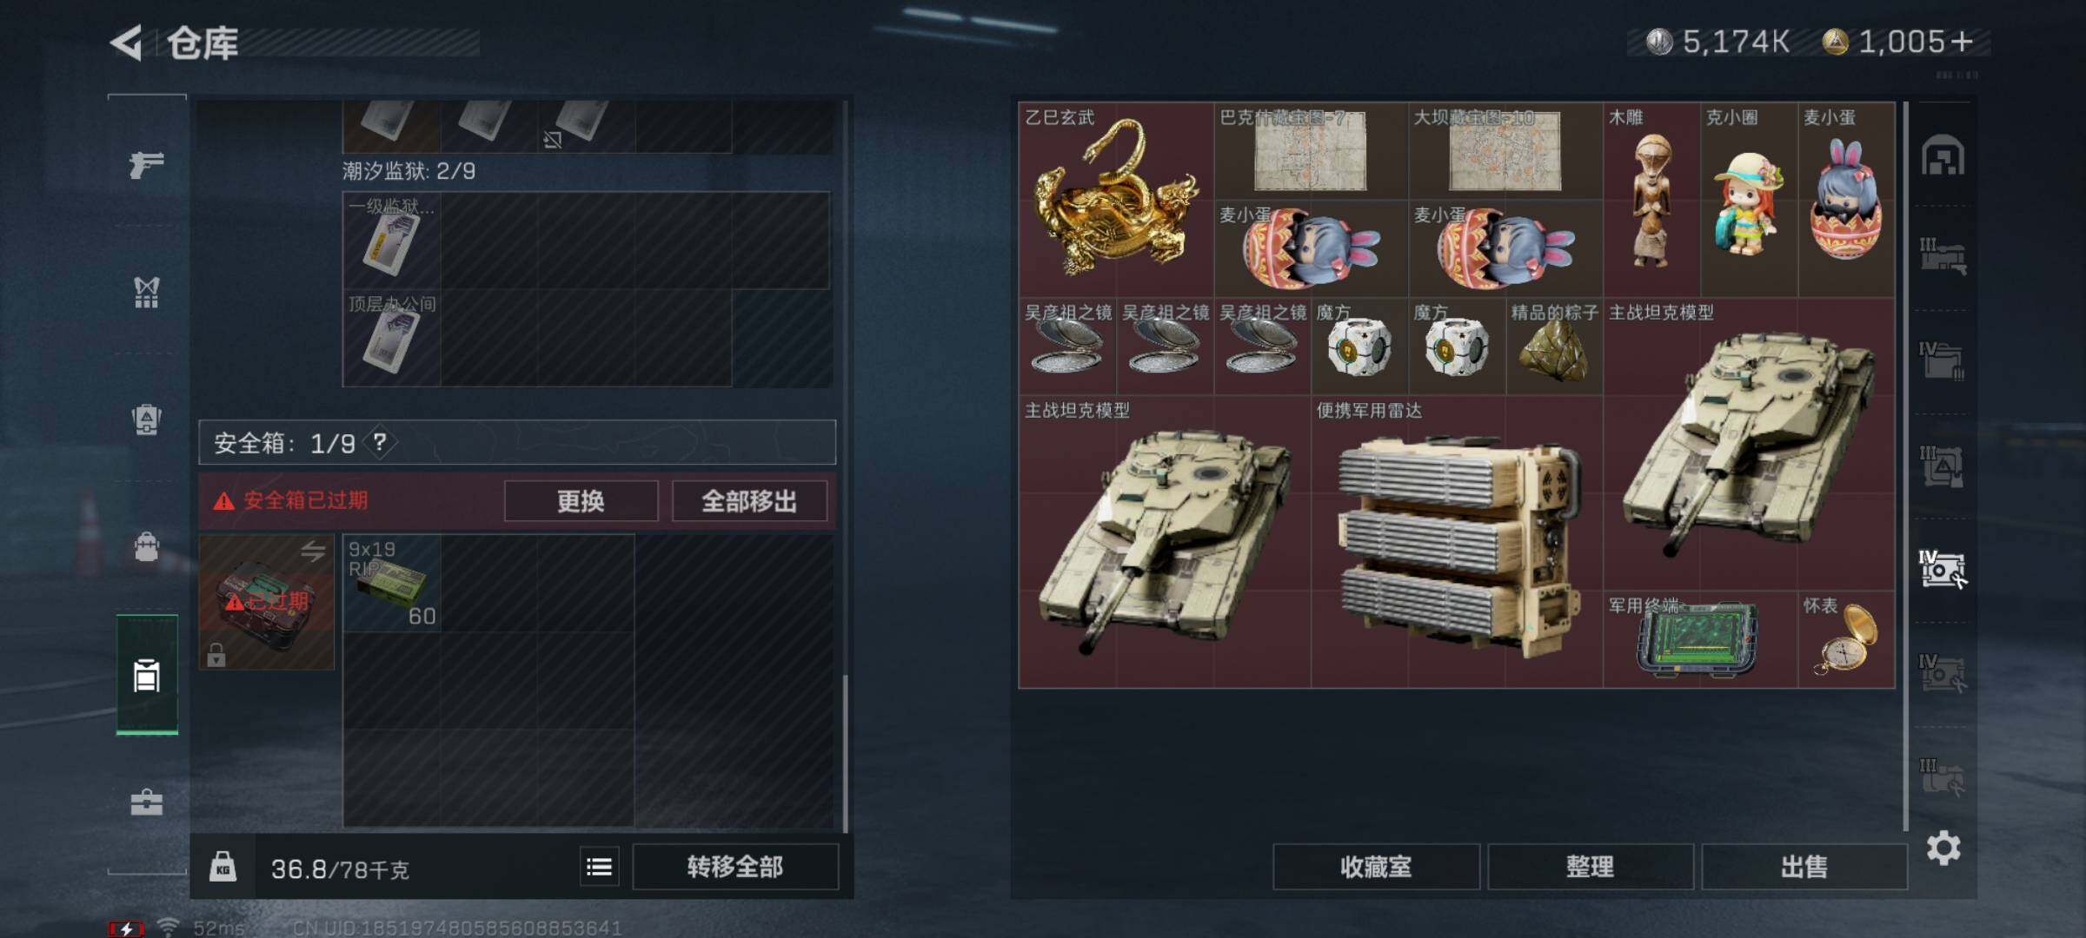Select the warehouse home icon on right
The width and height of the screenshot is (2086, 938).
1943,155
